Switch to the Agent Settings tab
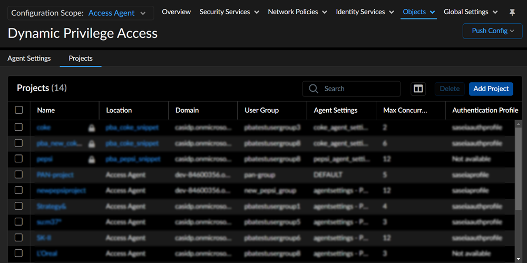The height and width of the screenshot is (263, 527). tap(29, 59)
